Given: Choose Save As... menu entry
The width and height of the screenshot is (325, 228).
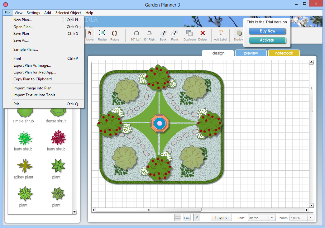Looking at the screenshot, I should click(x=44, y=40).
